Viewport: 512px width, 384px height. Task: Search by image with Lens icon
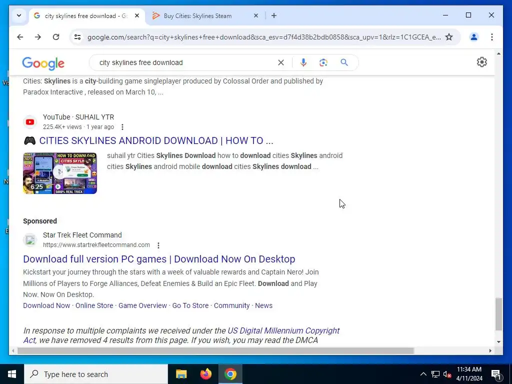[323, 62]
